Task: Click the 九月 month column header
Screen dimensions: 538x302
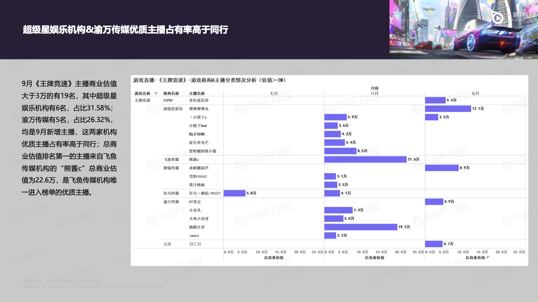Action: tap(475, 93)
